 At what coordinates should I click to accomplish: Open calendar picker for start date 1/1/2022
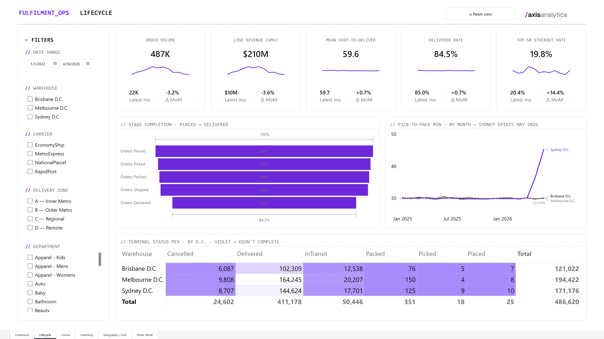click(55, 64)
